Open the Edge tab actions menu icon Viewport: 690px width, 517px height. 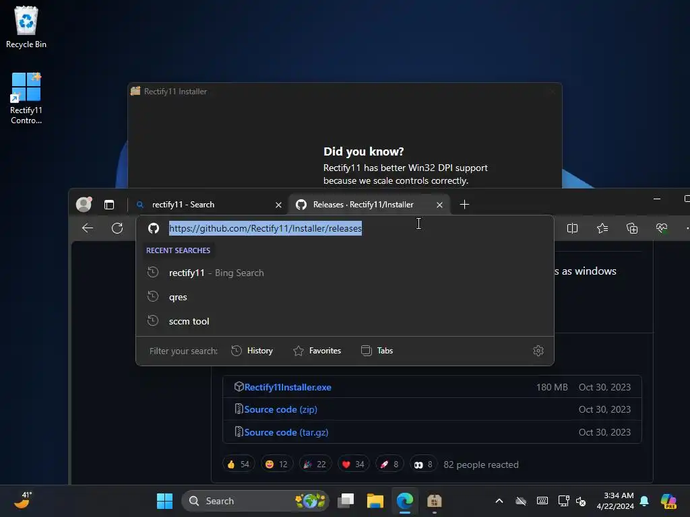pos(109,205)
